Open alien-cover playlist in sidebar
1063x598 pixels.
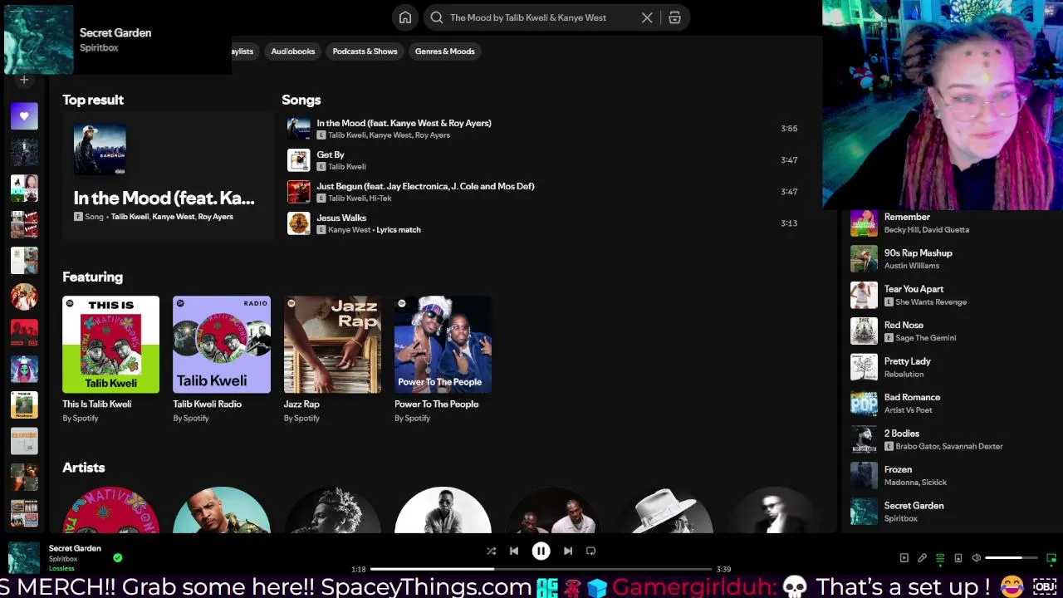(x=24, y=369)
